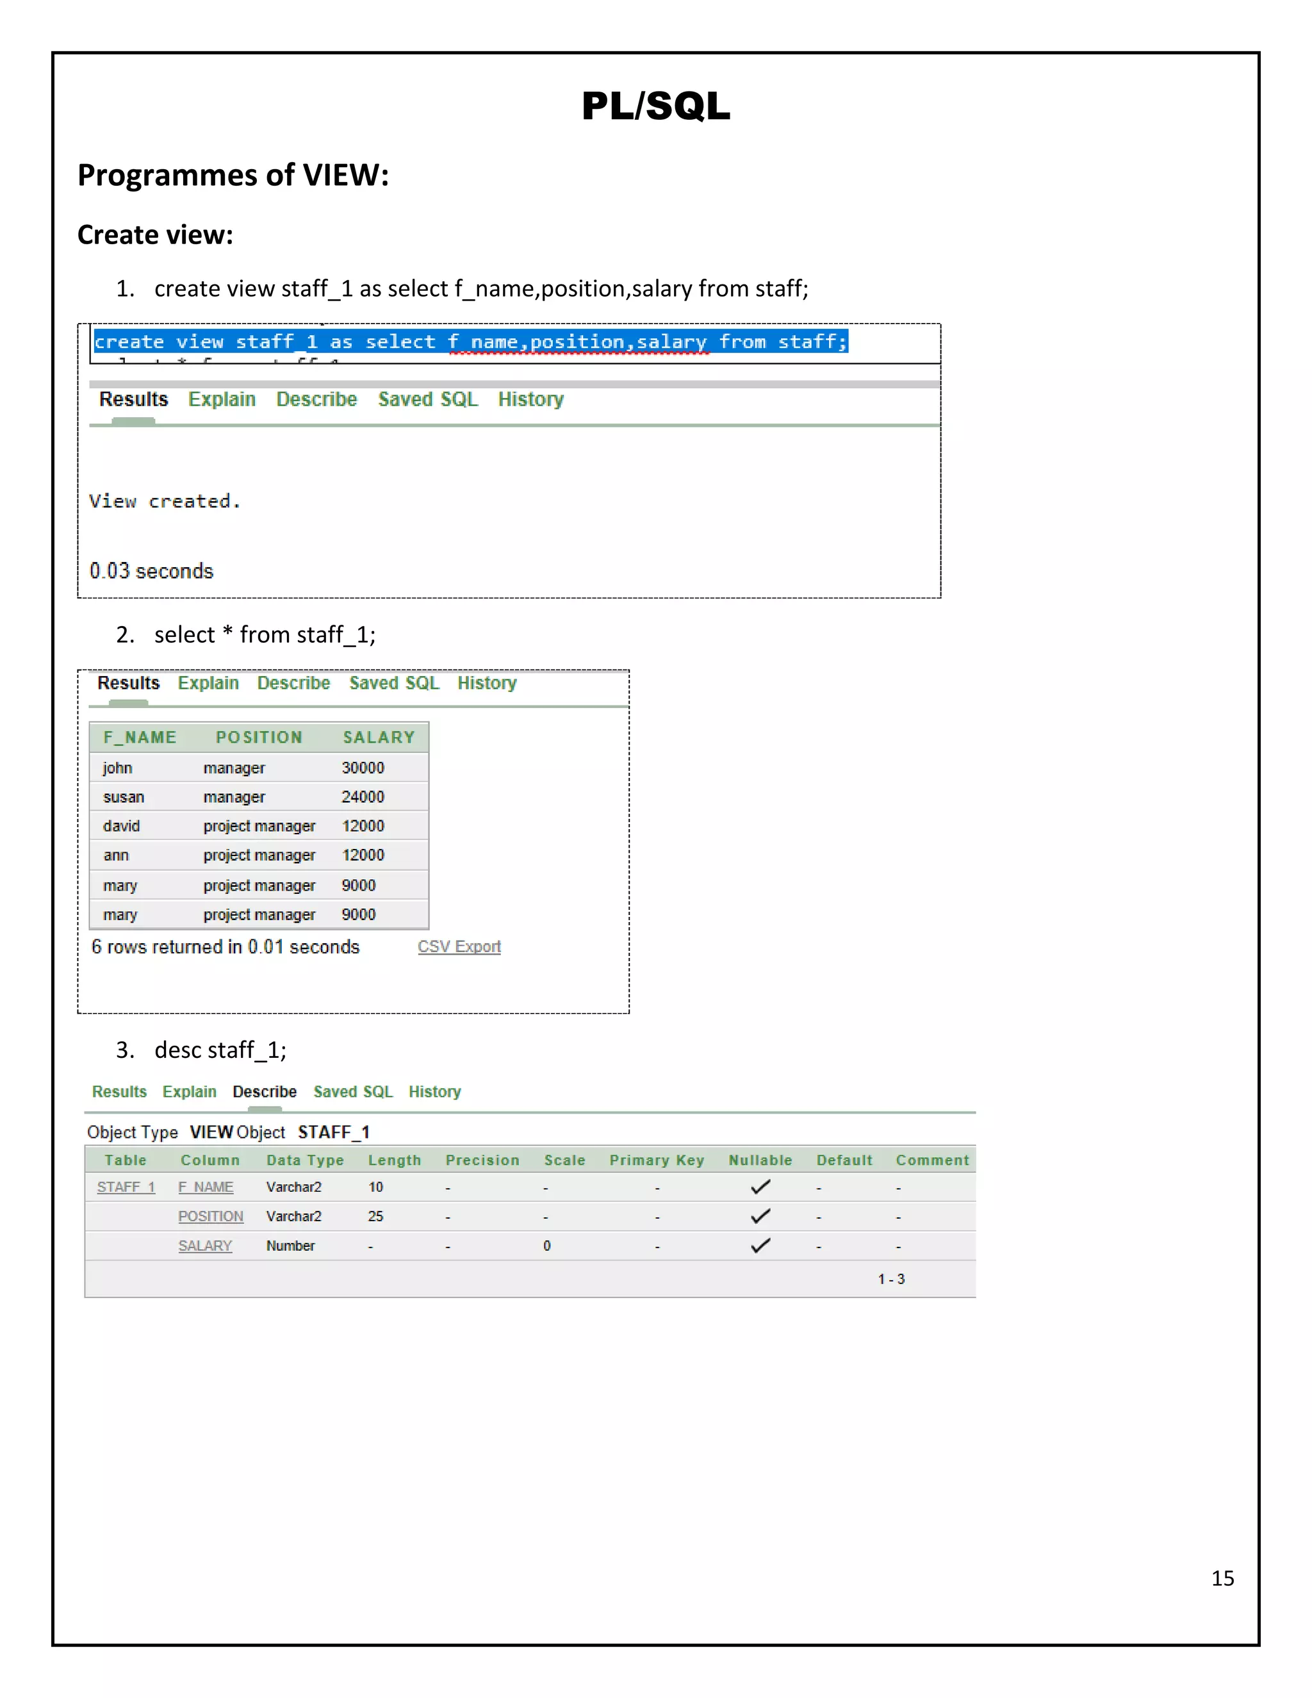Viewport: 1312px width, 1698px height.
Task: Open the POSITION column link
Action: tap(211, 1217)
